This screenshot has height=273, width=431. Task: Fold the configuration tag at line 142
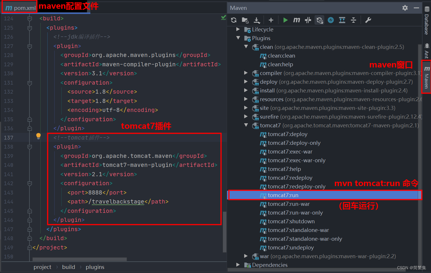(x=29, y=183)
